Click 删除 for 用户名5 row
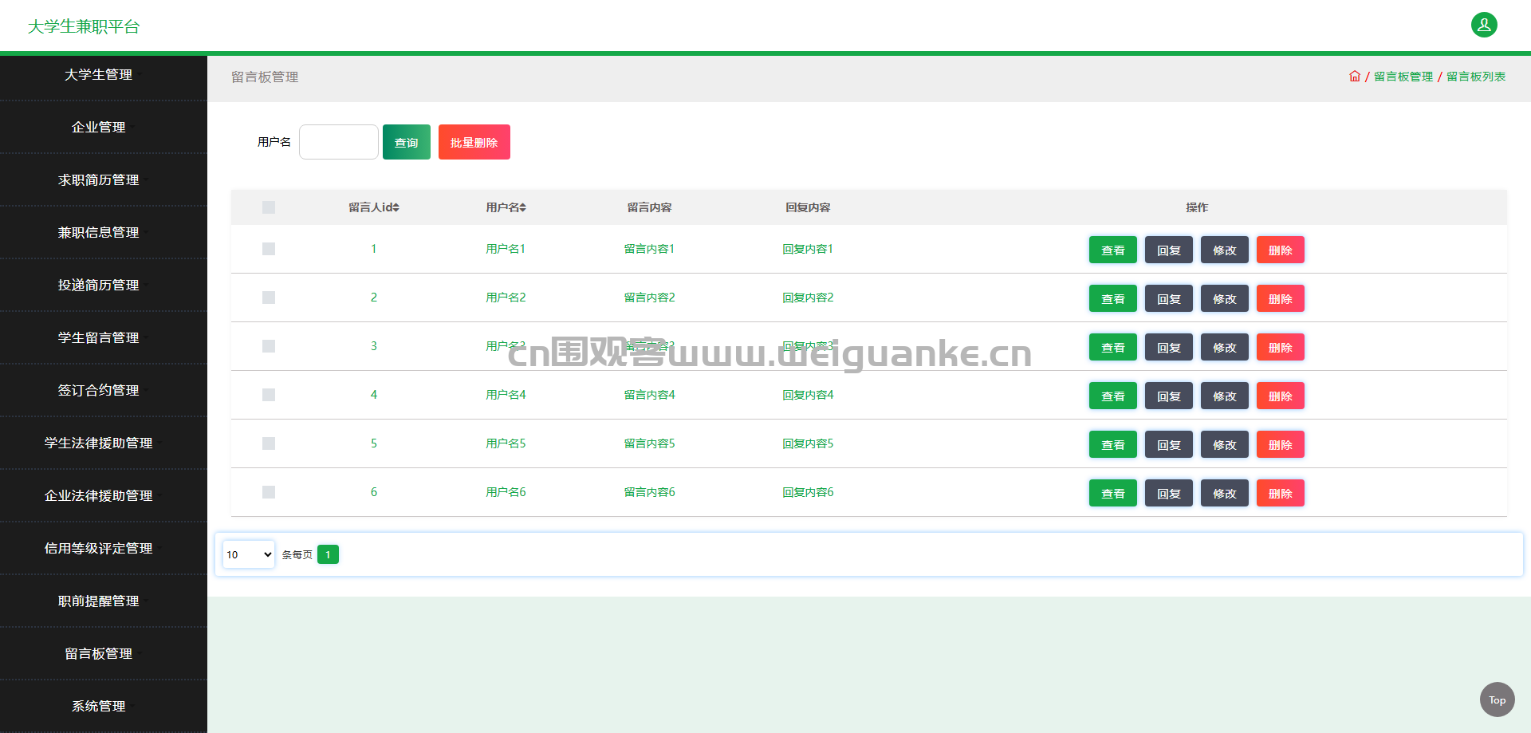The image size is (1531, 733). 1281,444
